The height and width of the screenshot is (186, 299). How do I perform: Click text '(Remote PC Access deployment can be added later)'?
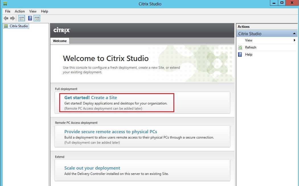(x=103, y=108)
